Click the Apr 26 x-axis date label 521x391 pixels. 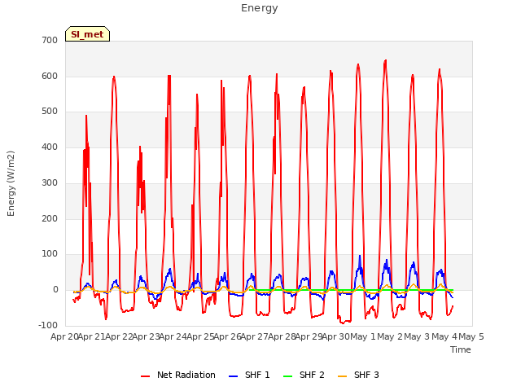227,336
